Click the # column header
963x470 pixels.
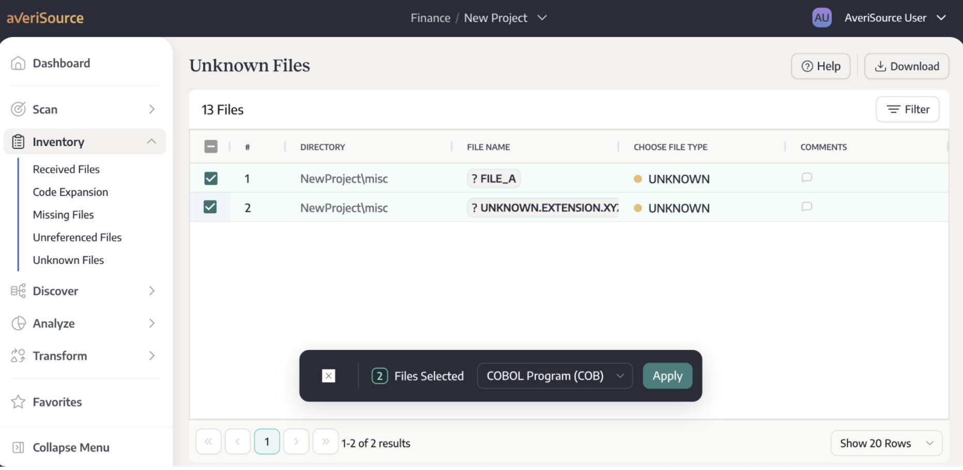(x=247, y=147)
